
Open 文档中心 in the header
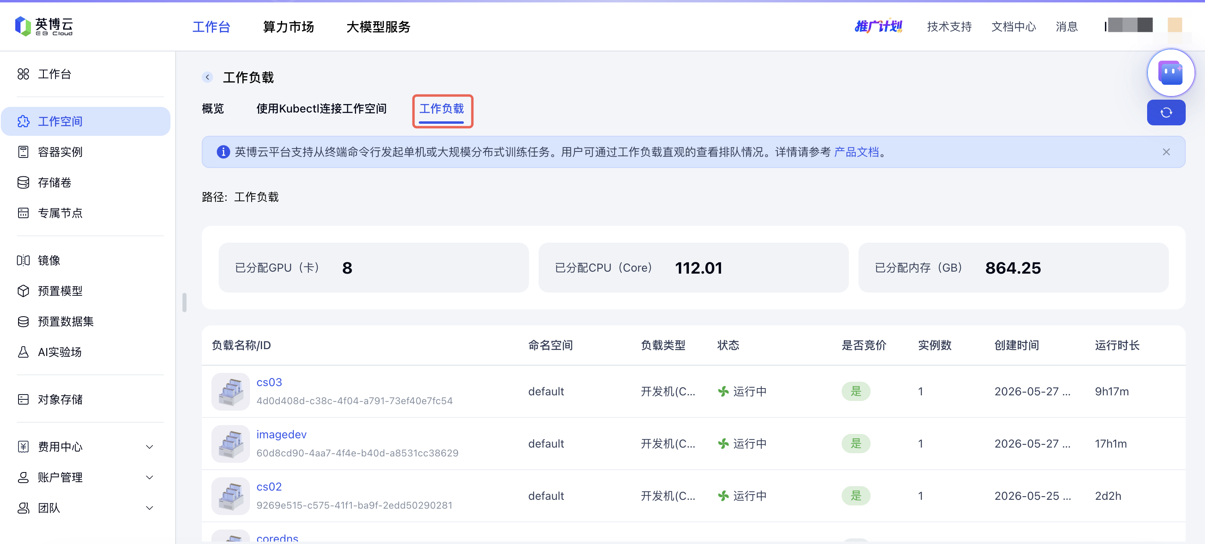[1013, 27]
